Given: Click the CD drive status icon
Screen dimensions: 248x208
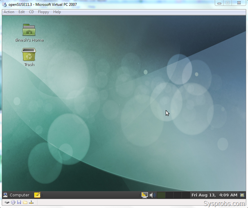Looking at the screenshot, I should 13,202.
